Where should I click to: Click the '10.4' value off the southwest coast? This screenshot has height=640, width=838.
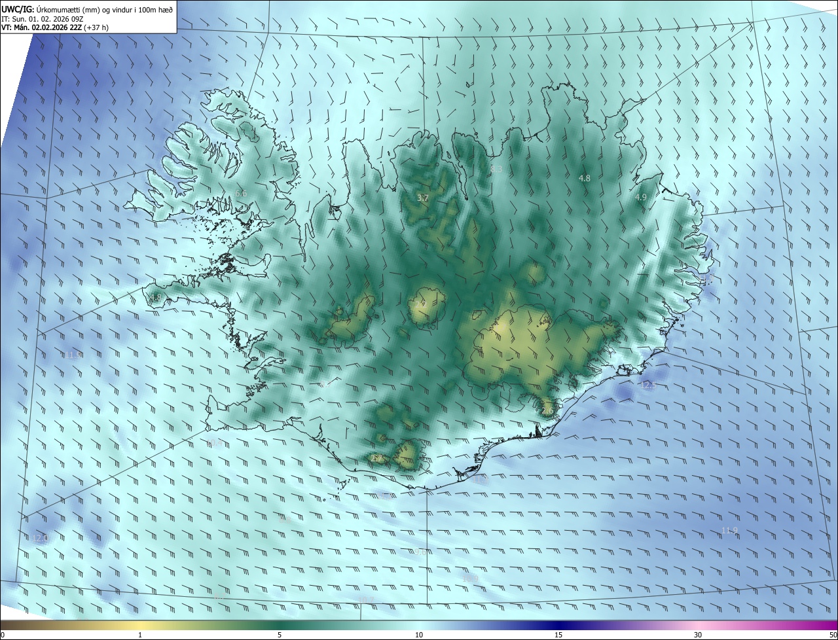point(213,444)
